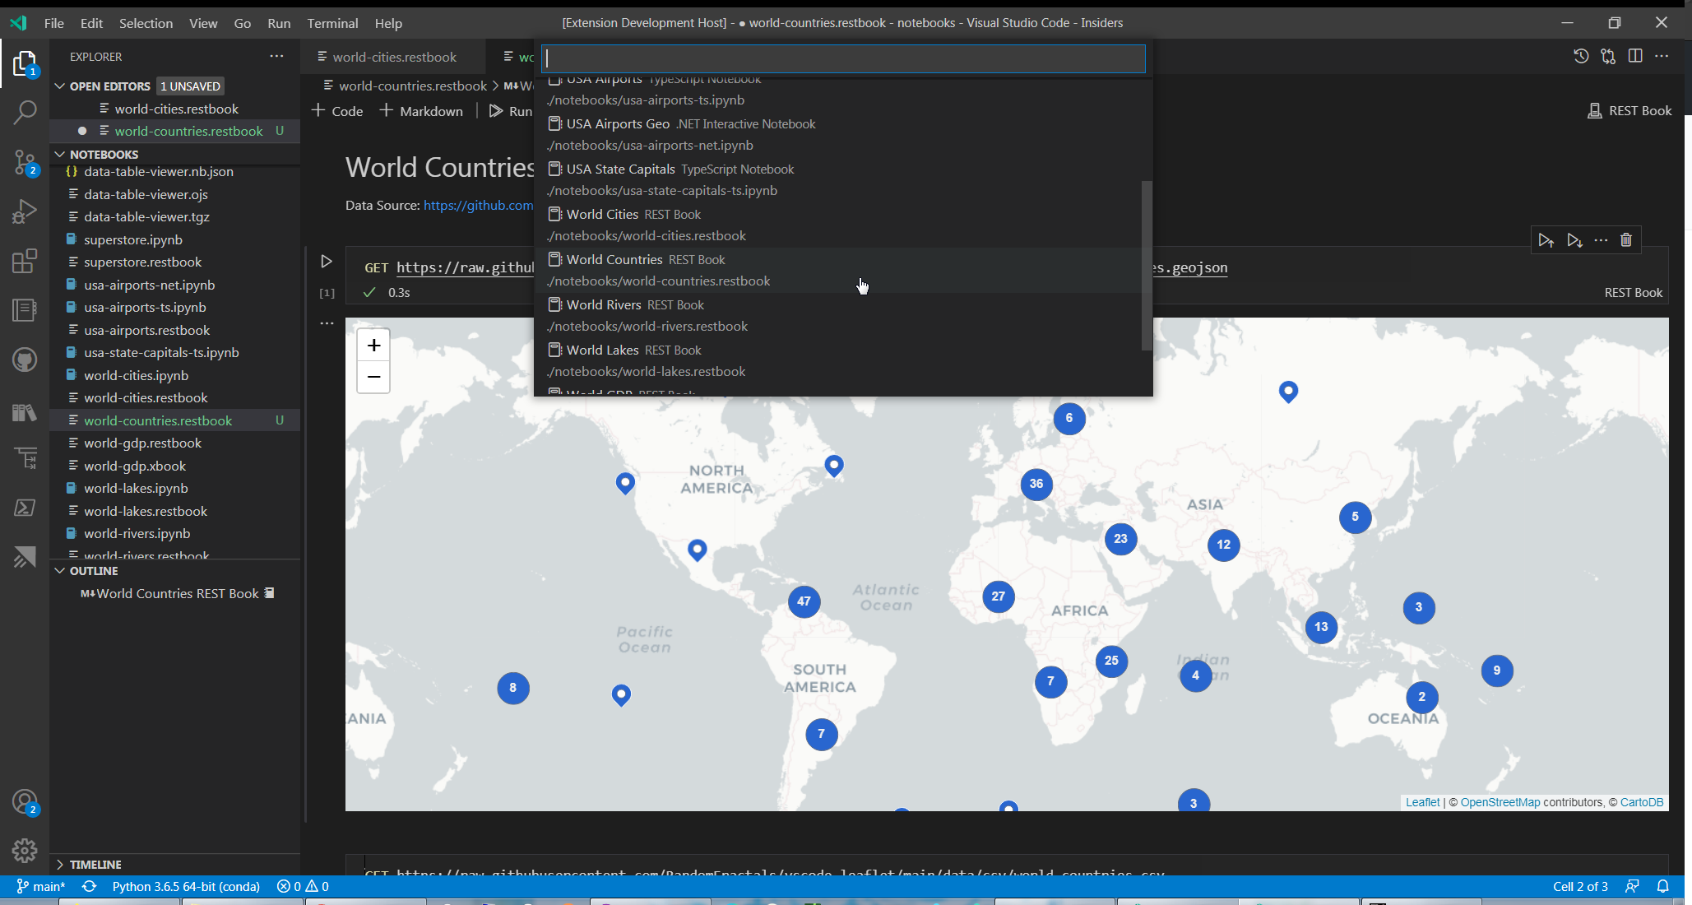This screenshot has width=1692, height=905.
Task: Click the GitHub icon in the activity bar
Action: (x=25, y=360)
